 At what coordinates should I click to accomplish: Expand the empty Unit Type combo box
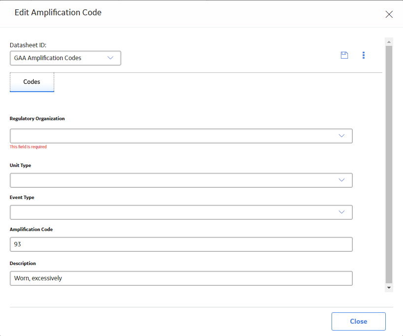coord(181,180)
